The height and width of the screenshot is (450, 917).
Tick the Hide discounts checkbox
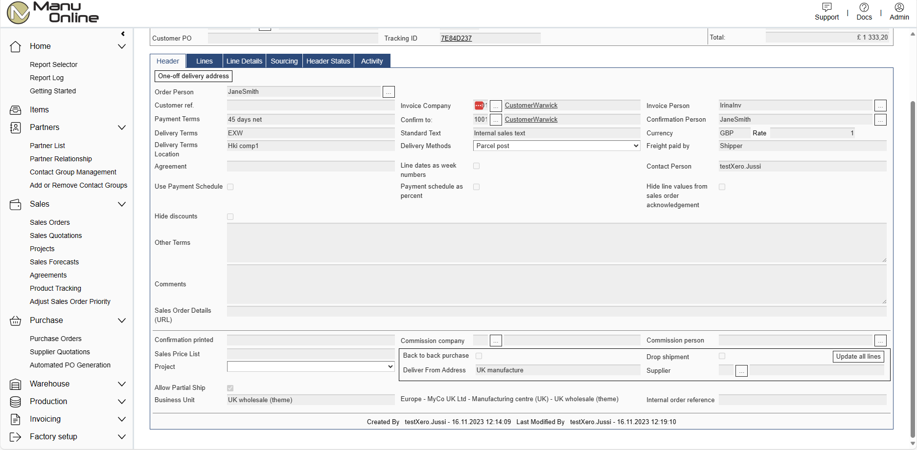point(230,217)
